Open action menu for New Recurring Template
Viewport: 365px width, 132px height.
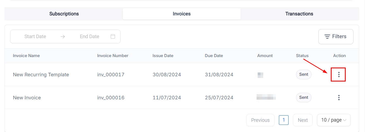click(x=339, y=74)
